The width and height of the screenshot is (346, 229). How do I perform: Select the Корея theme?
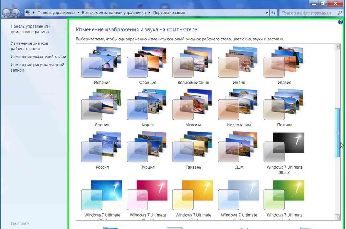click(x=148, y=108)
